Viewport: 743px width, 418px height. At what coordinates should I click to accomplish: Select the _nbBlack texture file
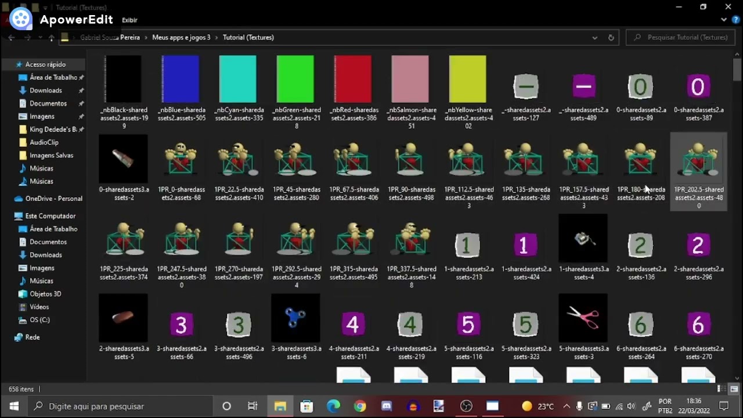[x=123, y=92]
